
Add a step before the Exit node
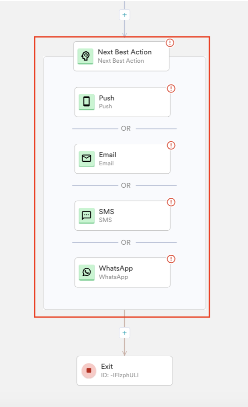[x=124, y=333]
